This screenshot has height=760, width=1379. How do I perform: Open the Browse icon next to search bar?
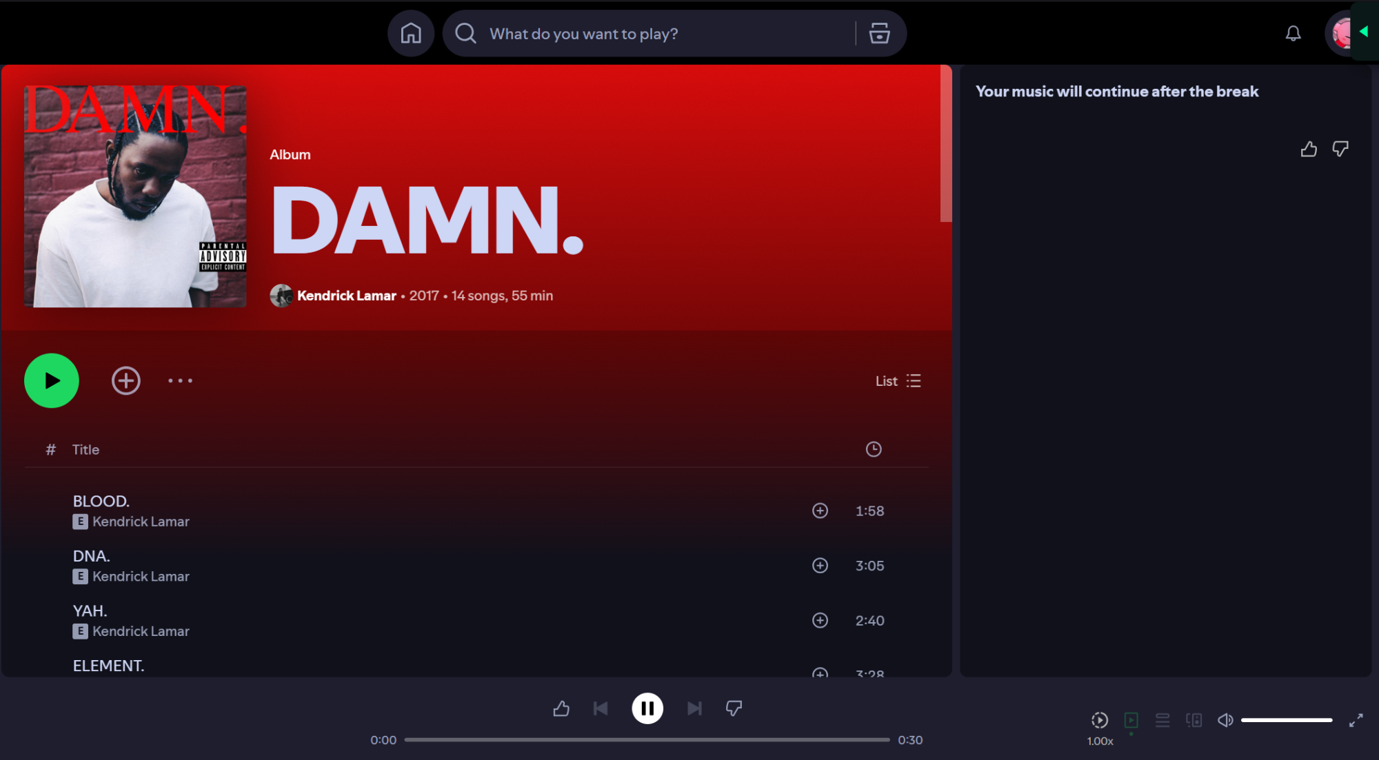(x=879, y=32)
